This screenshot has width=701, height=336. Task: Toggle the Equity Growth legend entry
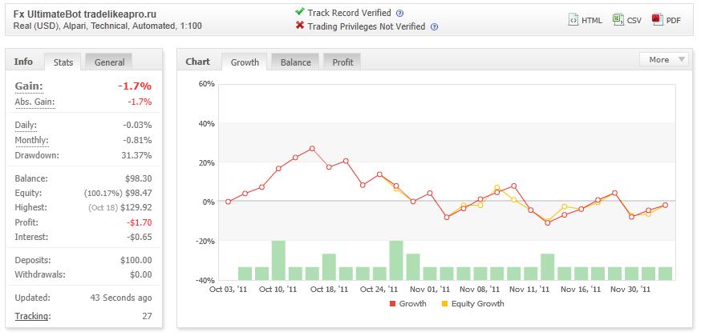(472, 304)
